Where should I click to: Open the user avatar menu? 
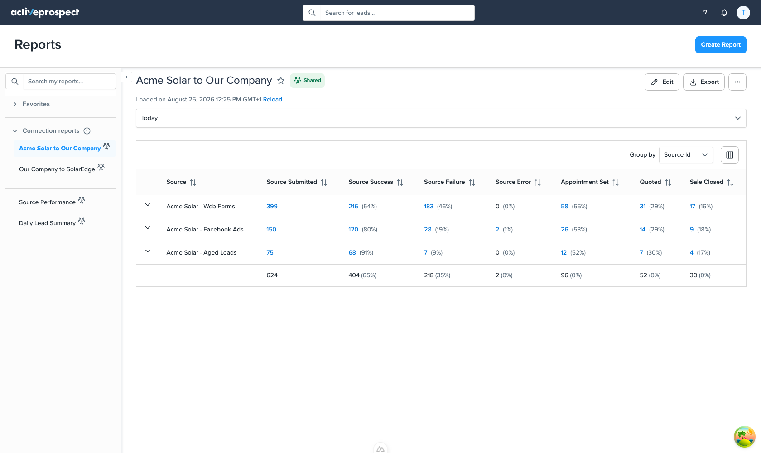pyautogui.click(x=743, y=13)
